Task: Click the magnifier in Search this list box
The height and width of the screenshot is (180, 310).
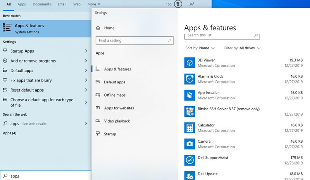Action: click(256, 35)
